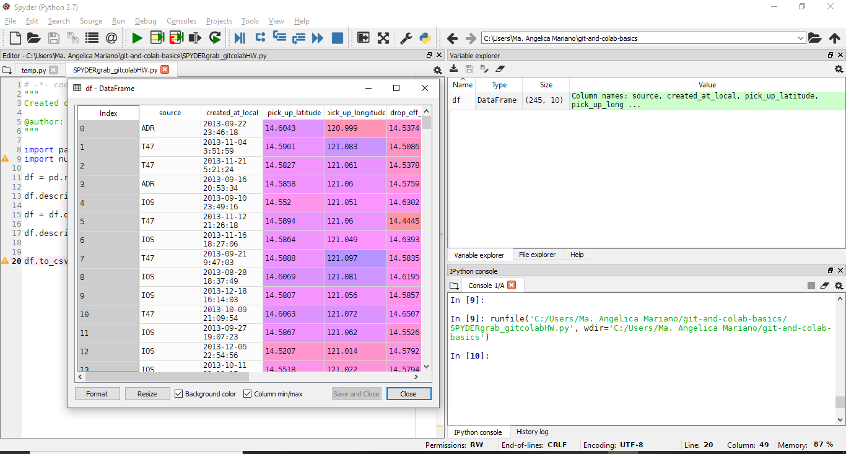Open the Consoles menu
This screenshot has height=454, width=846.
pos(181,20)
